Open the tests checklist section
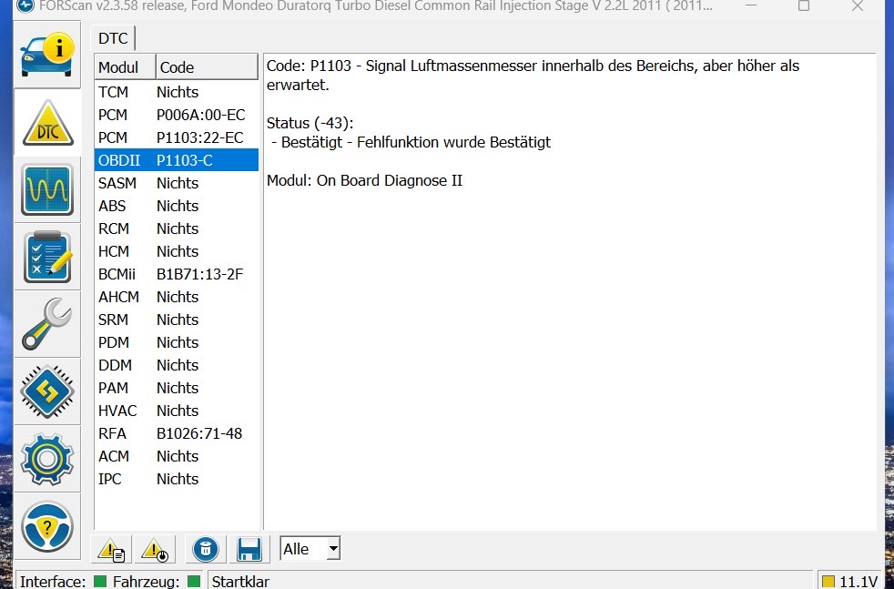Screen dimensions: 894x589 pyautogui.click(x=47, y=258)
